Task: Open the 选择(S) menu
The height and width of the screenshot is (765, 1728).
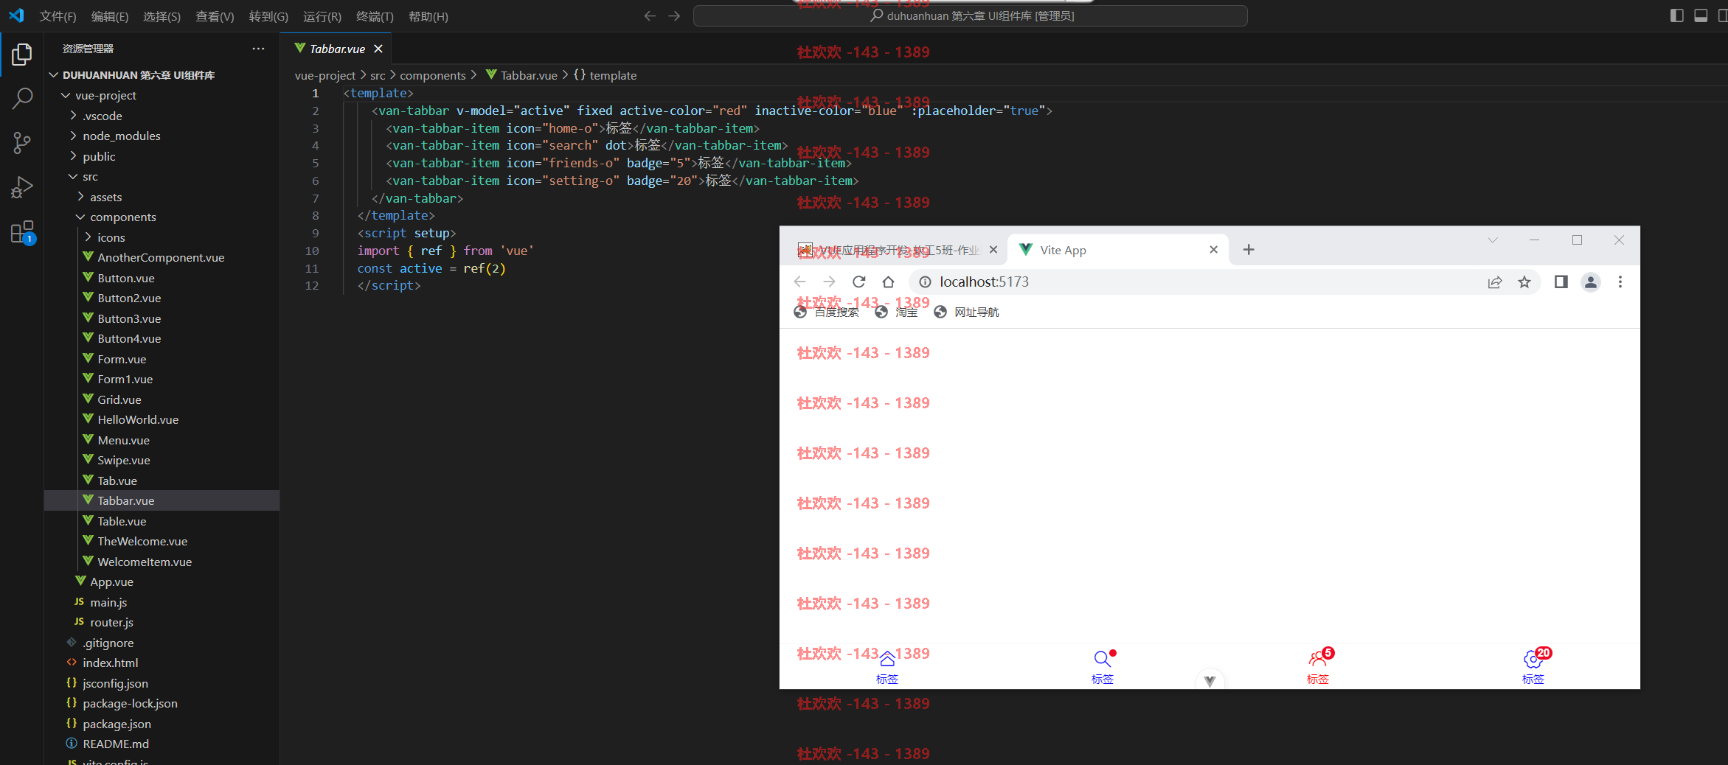Action: tap(162, 16)
